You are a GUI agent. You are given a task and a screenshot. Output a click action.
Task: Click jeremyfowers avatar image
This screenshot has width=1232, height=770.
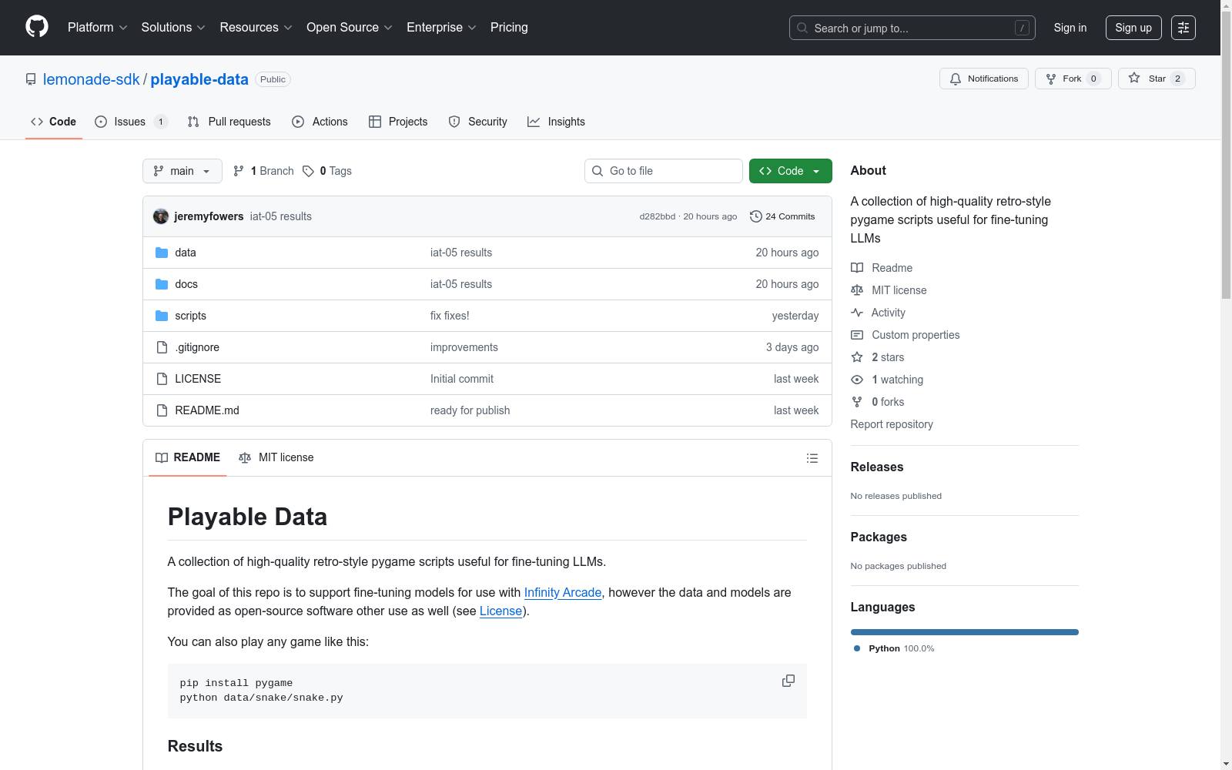pyautogui.click(x=161, y=216)
